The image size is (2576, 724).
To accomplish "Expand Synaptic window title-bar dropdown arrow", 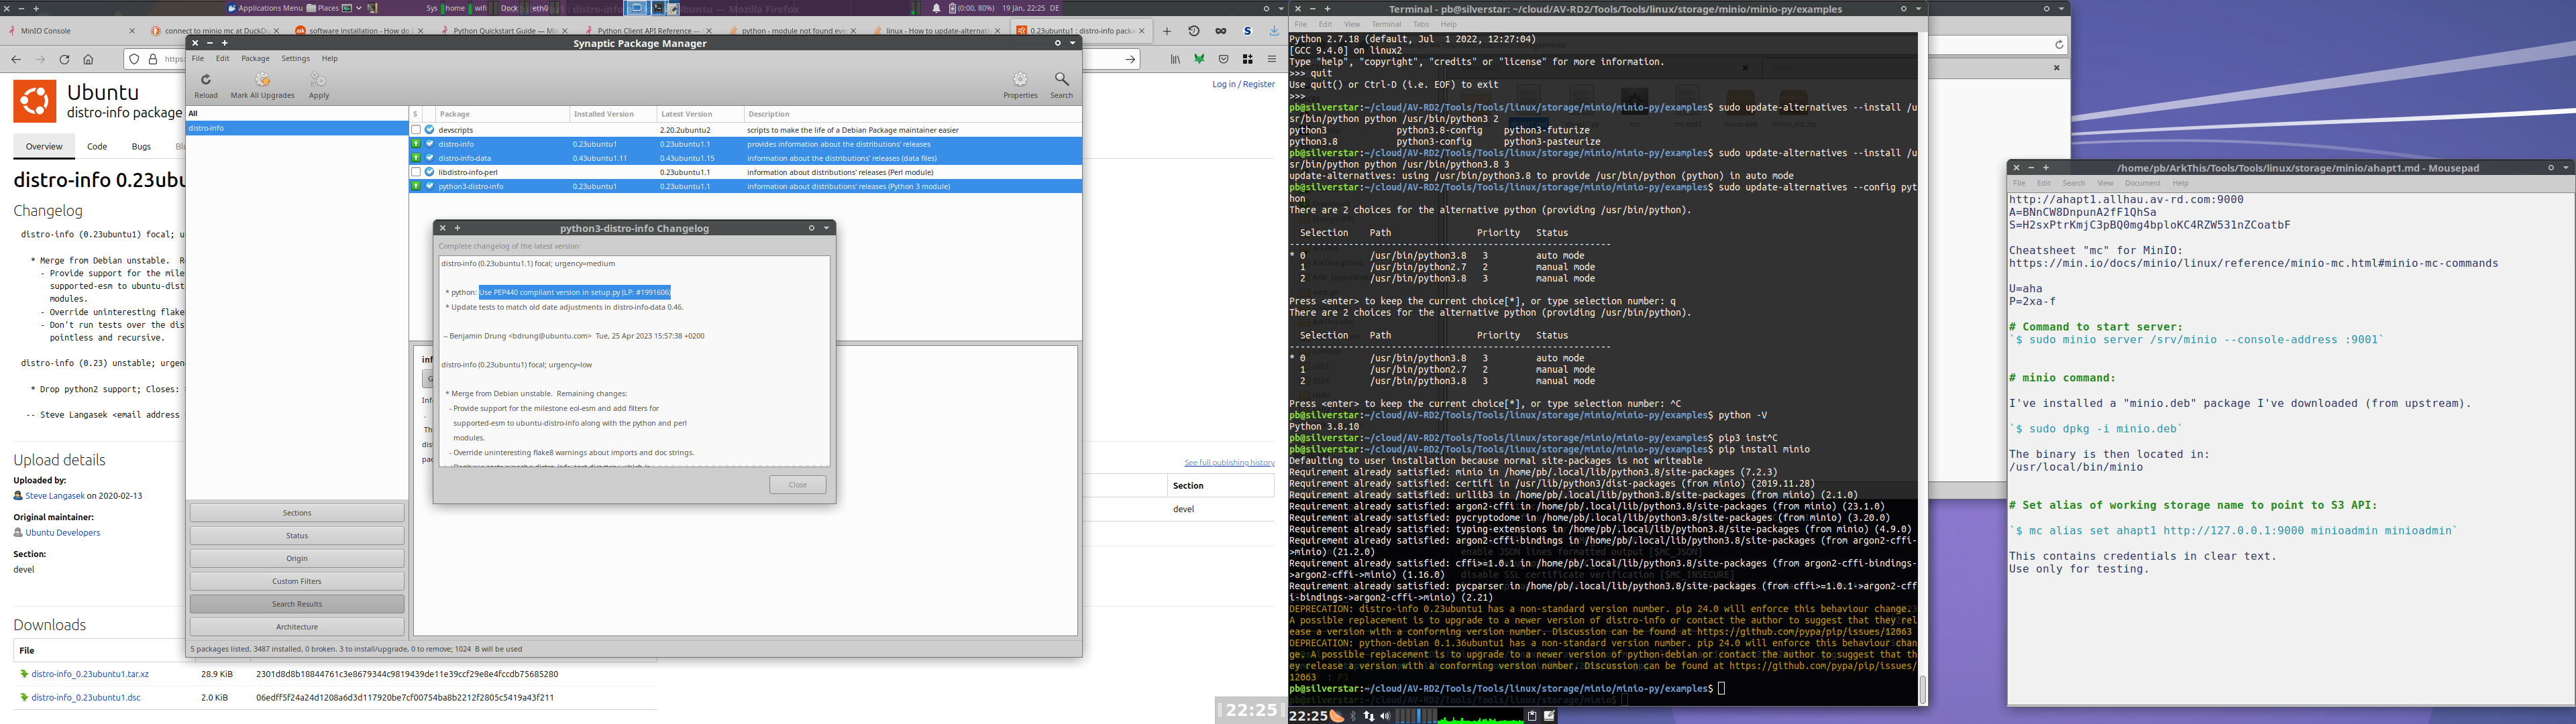I will pos(1072,43).
